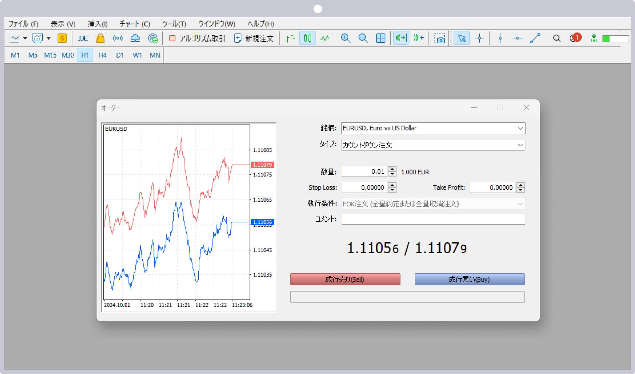The image size is (635, 374).
Task: Expand the indicators dropdown arrow
Action: click(x=49, y=38)
